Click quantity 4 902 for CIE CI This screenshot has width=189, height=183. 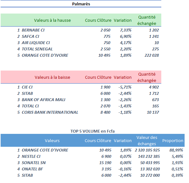154,87
